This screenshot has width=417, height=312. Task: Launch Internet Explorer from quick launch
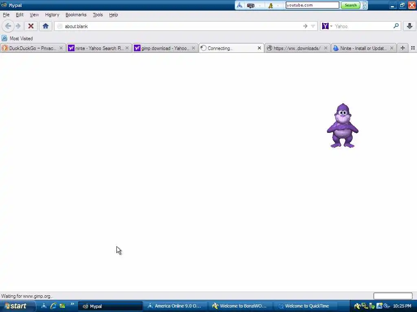pyautogui.click(x=53, y=306)
